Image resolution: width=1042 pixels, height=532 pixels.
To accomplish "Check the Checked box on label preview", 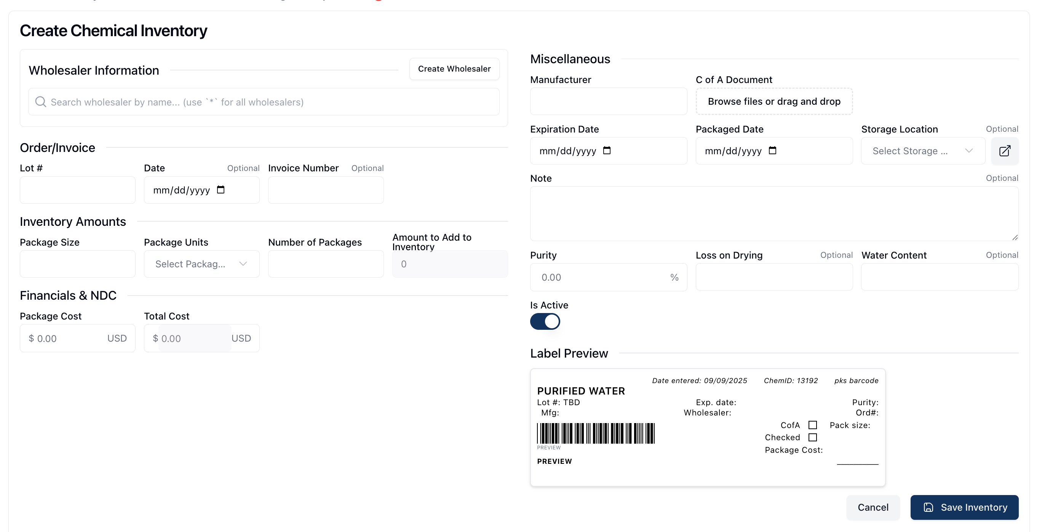I will pos(812,437).
